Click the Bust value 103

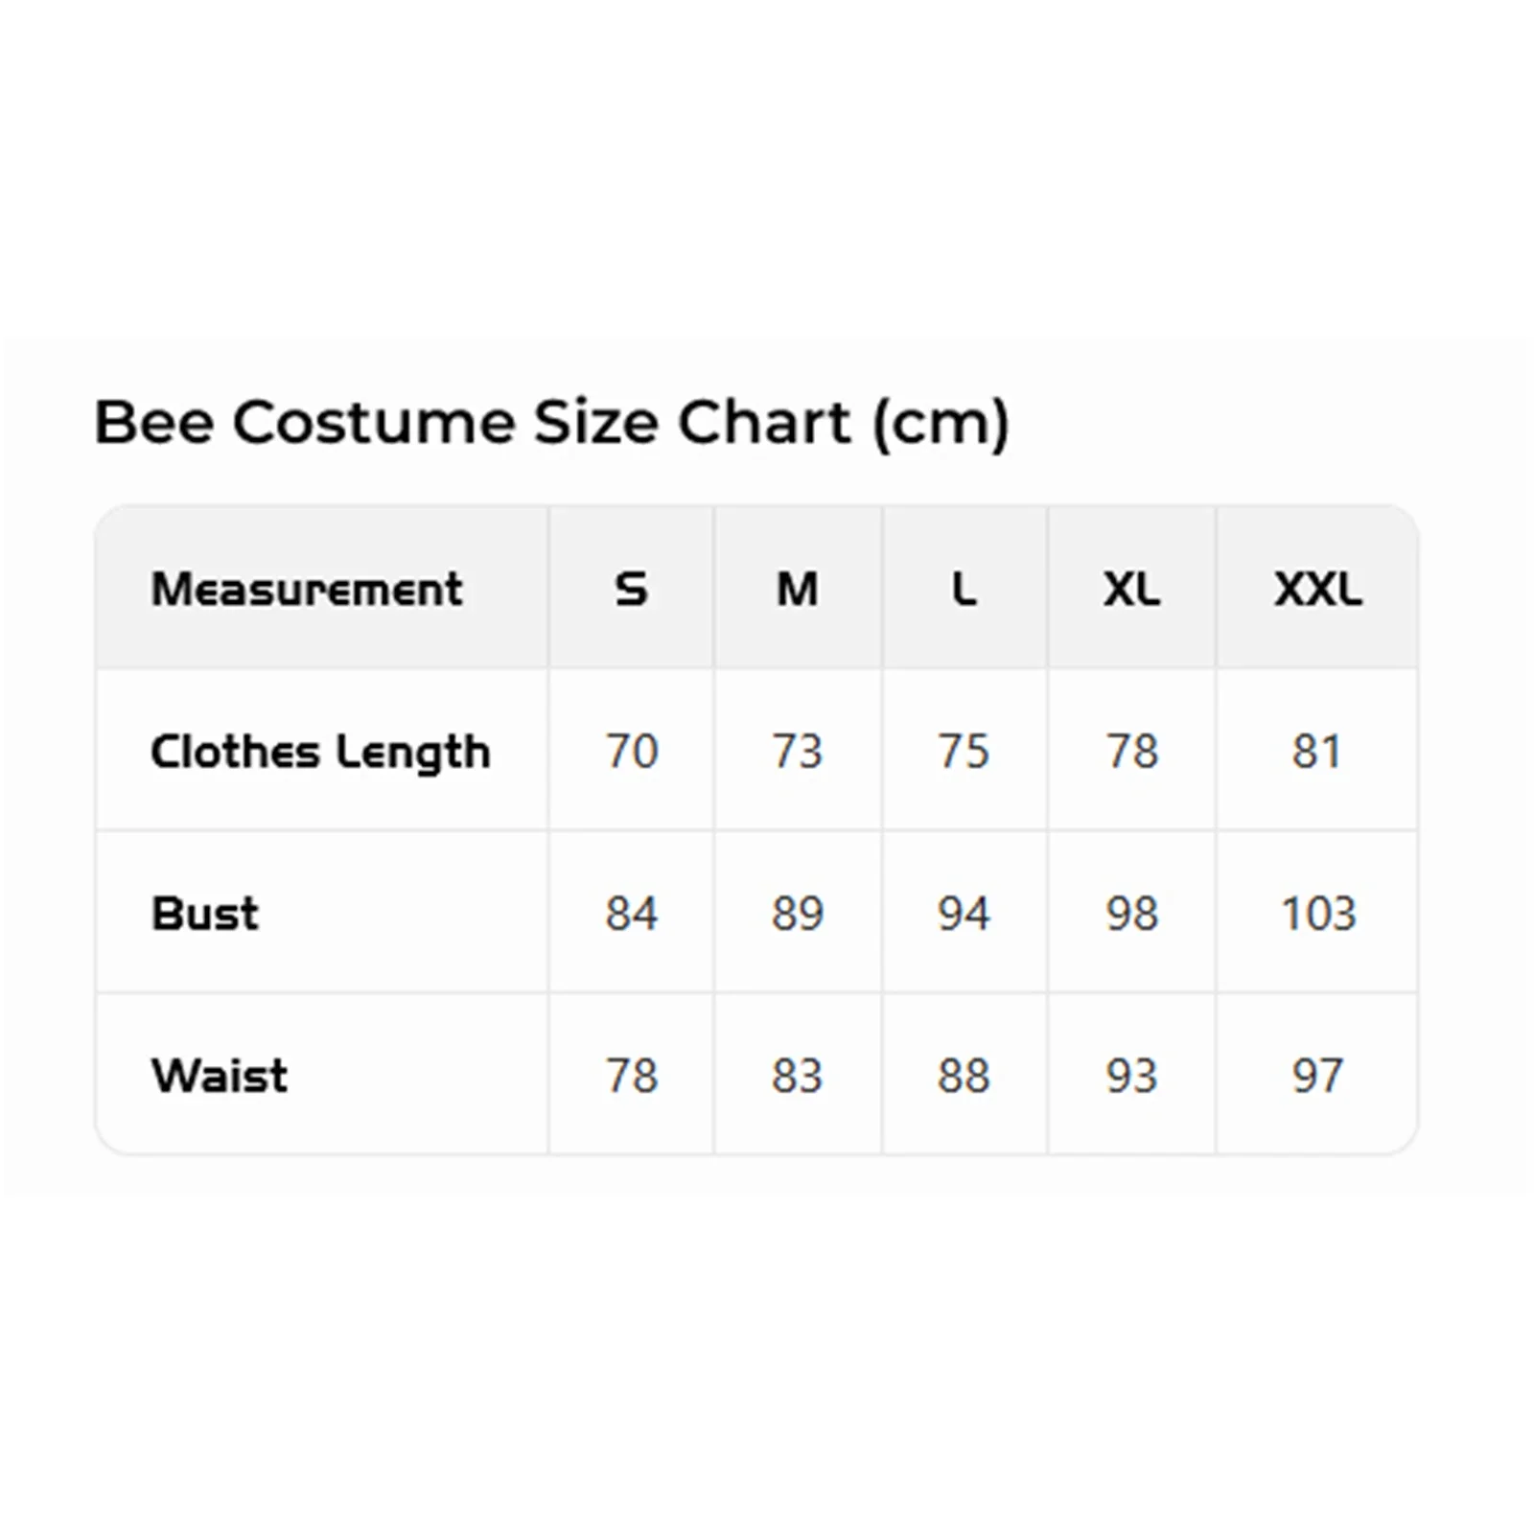pos(1318,913)
